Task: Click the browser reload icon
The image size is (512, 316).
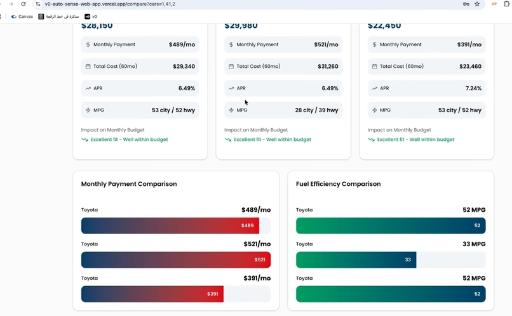Action: point(23,4)
